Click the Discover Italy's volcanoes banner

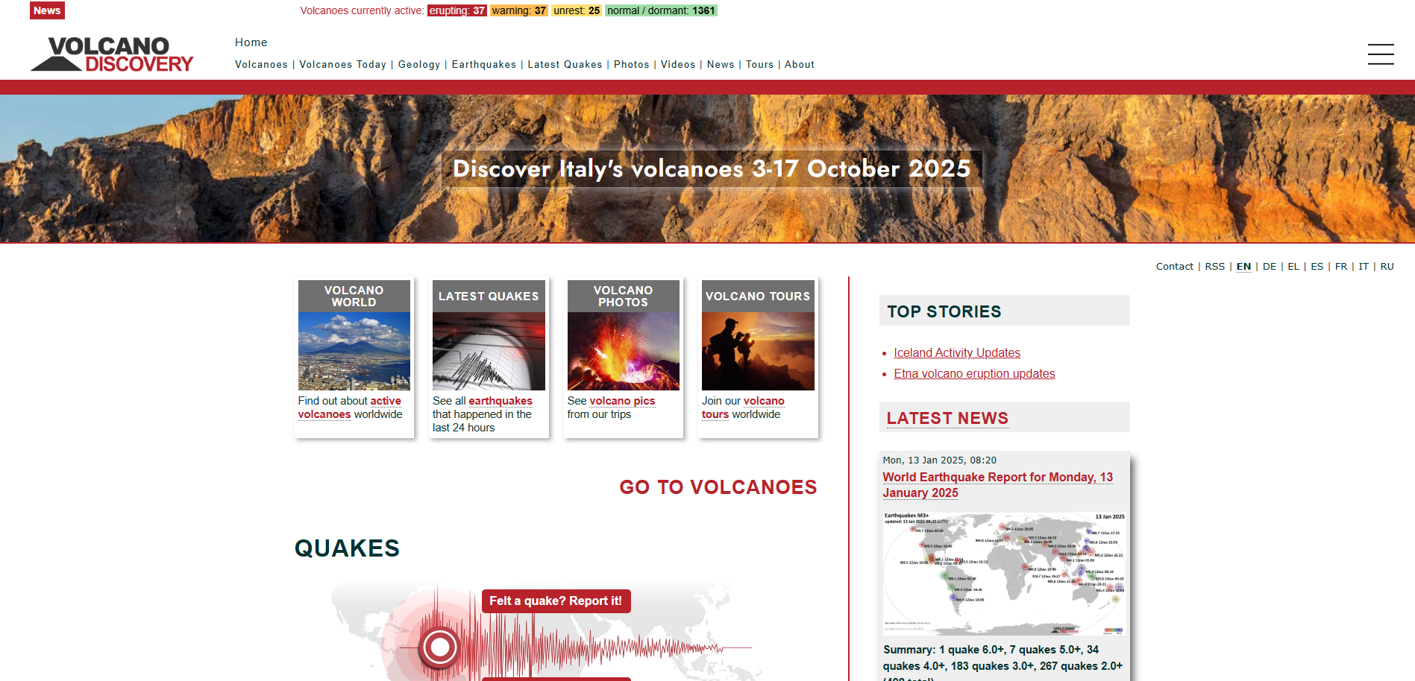click(712, 169)
